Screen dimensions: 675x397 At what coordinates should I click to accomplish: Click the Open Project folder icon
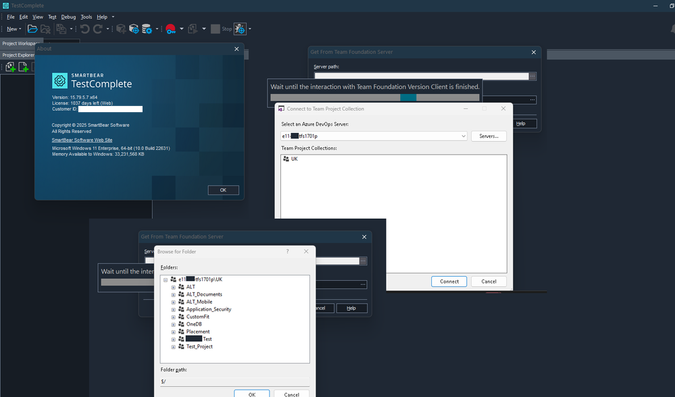pyautogui.click(x=32, y=29)
